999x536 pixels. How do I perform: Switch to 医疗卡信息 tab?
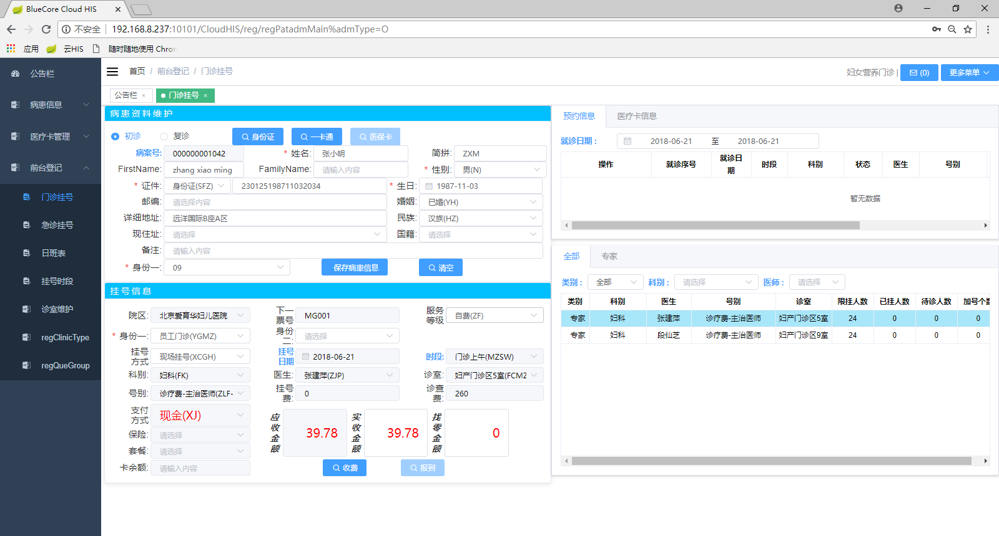[x=637, y=116]
